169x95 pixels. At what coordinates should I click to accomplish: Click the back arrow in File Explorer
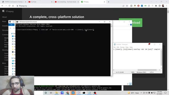10,28
